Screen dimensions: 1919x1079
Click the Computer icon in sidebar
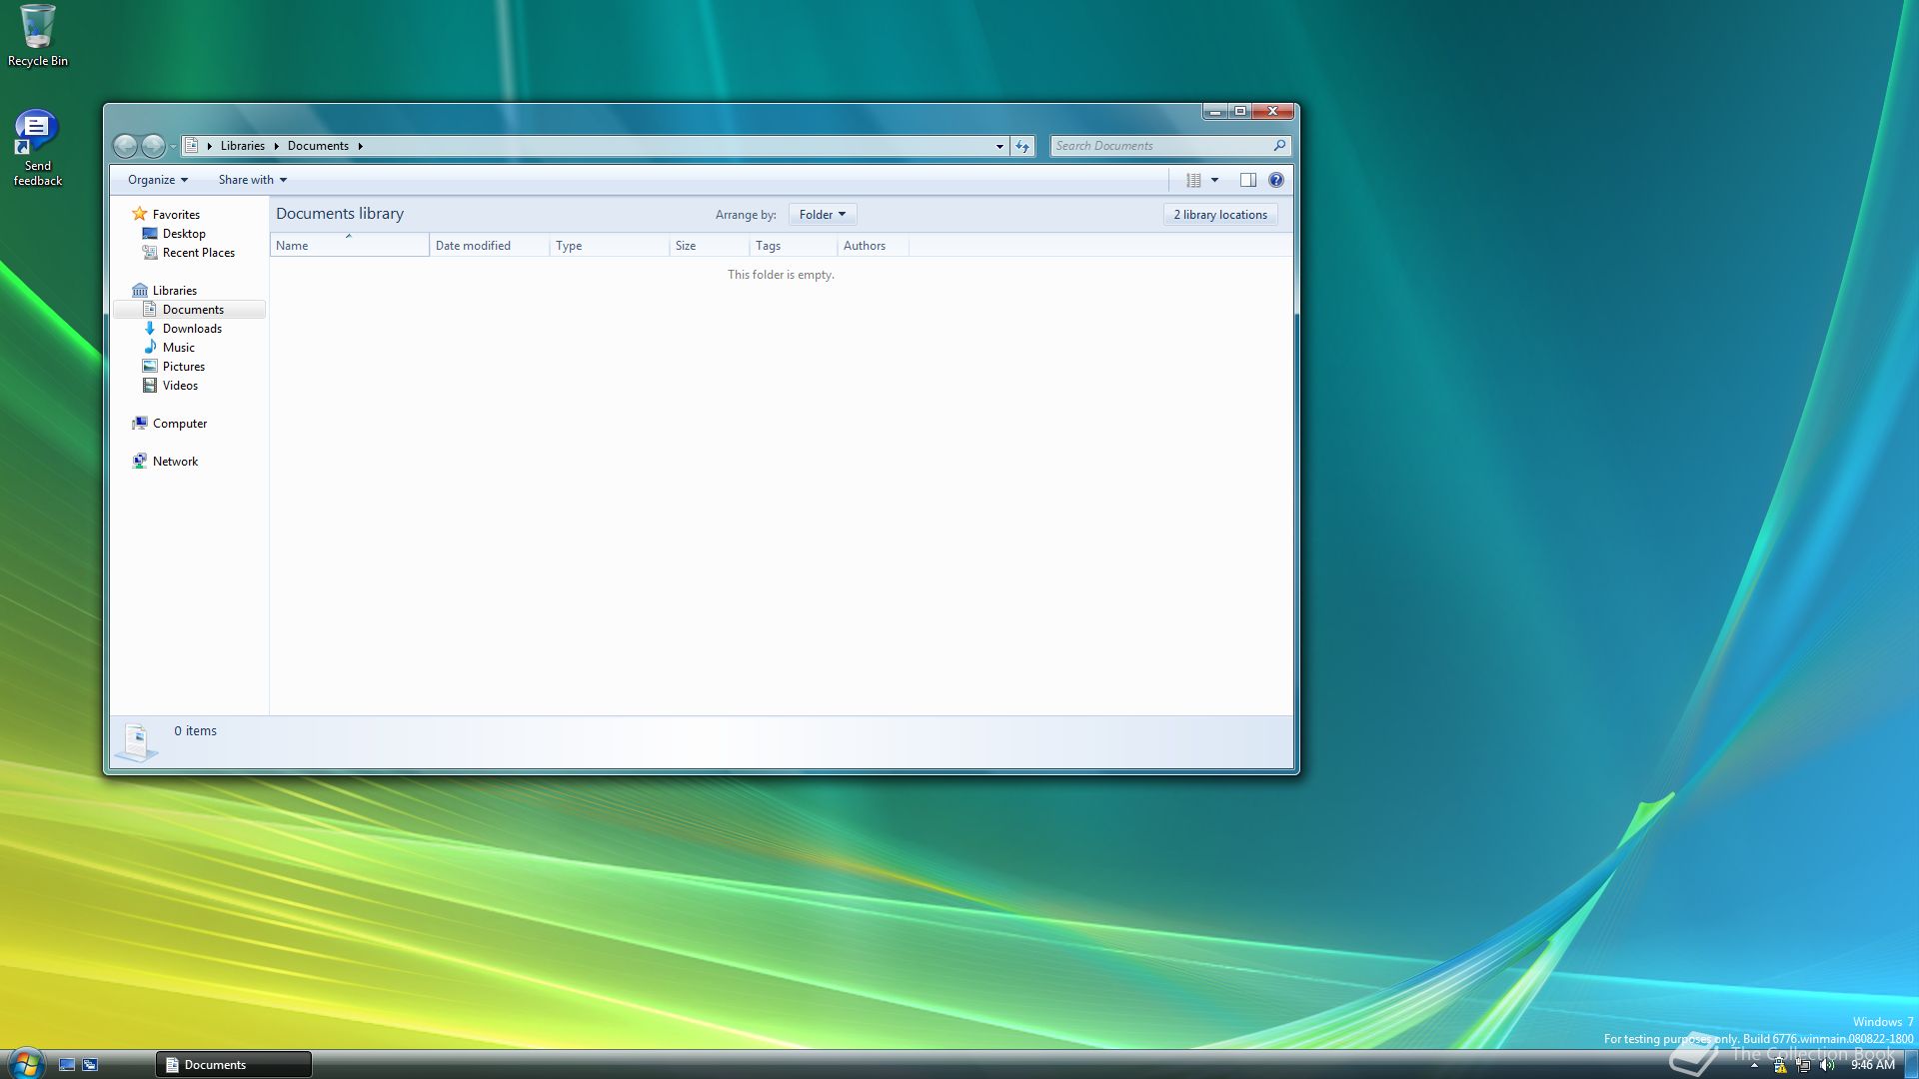pyautogui.click(x=140, y=423)
